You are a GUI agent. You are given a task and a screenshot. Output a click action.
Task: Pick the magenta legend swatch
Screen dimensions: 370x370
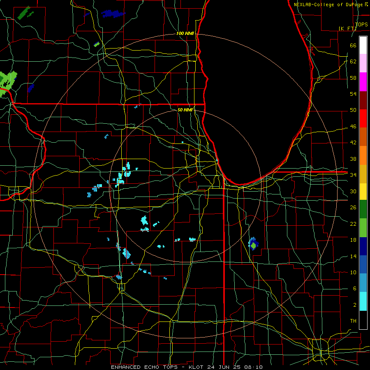coord(363,82)
